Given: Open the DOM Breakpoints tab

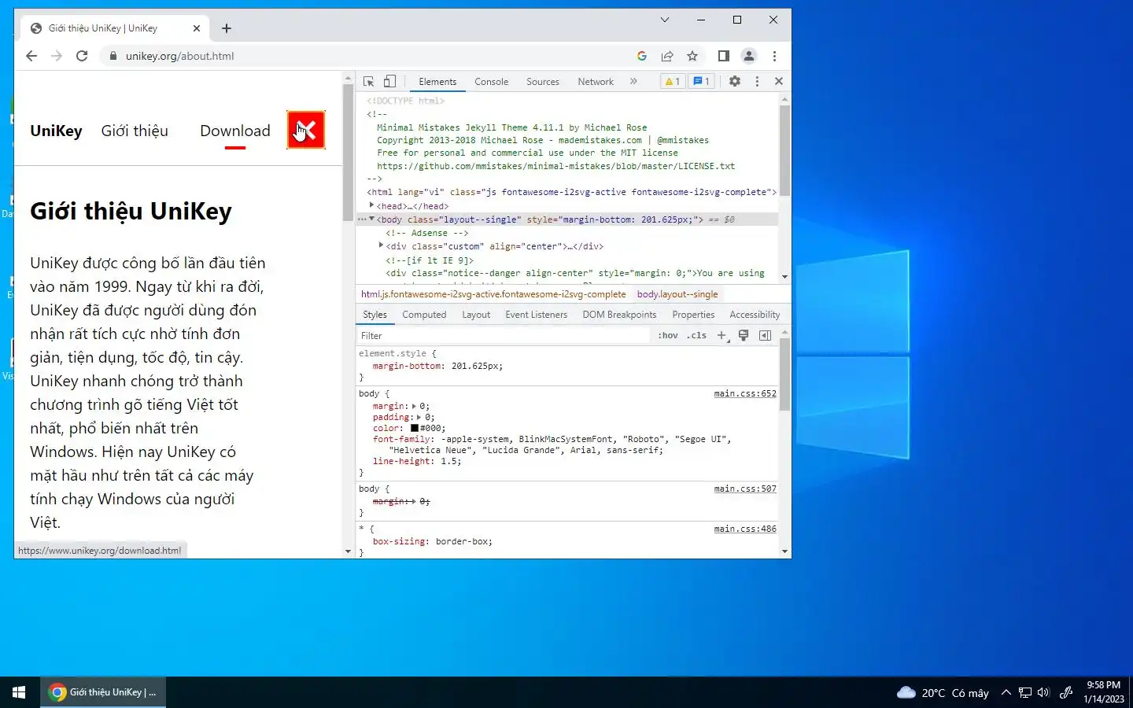Looking at the screenshot, I should pyautogui.click(x=619, y=315).
